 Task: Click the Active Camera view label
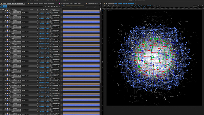(108, 10)
